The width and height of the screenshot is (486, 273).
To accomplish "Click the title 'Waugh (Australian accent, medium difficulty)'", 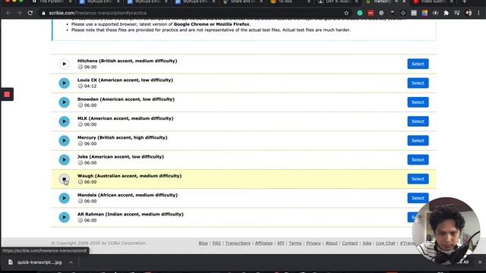I will coord(129,176).
